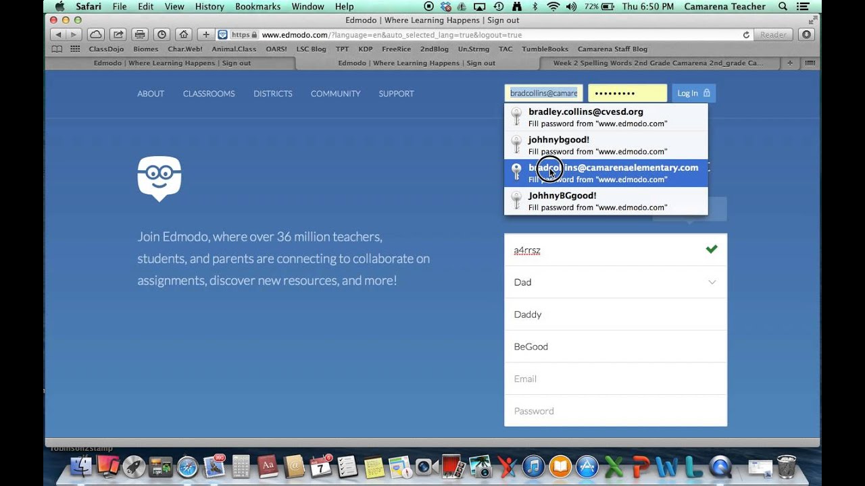Choose the johhnybgood! saved password entry

click(606, 145)
